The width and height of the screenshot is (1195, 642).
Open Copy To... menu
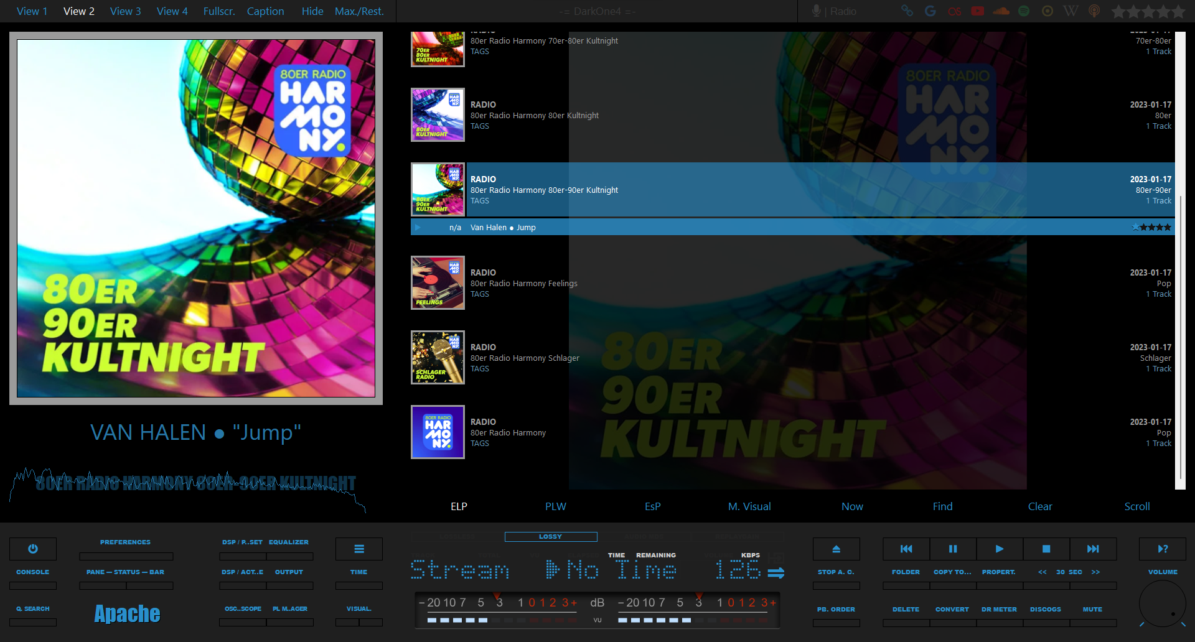point(952,572)
